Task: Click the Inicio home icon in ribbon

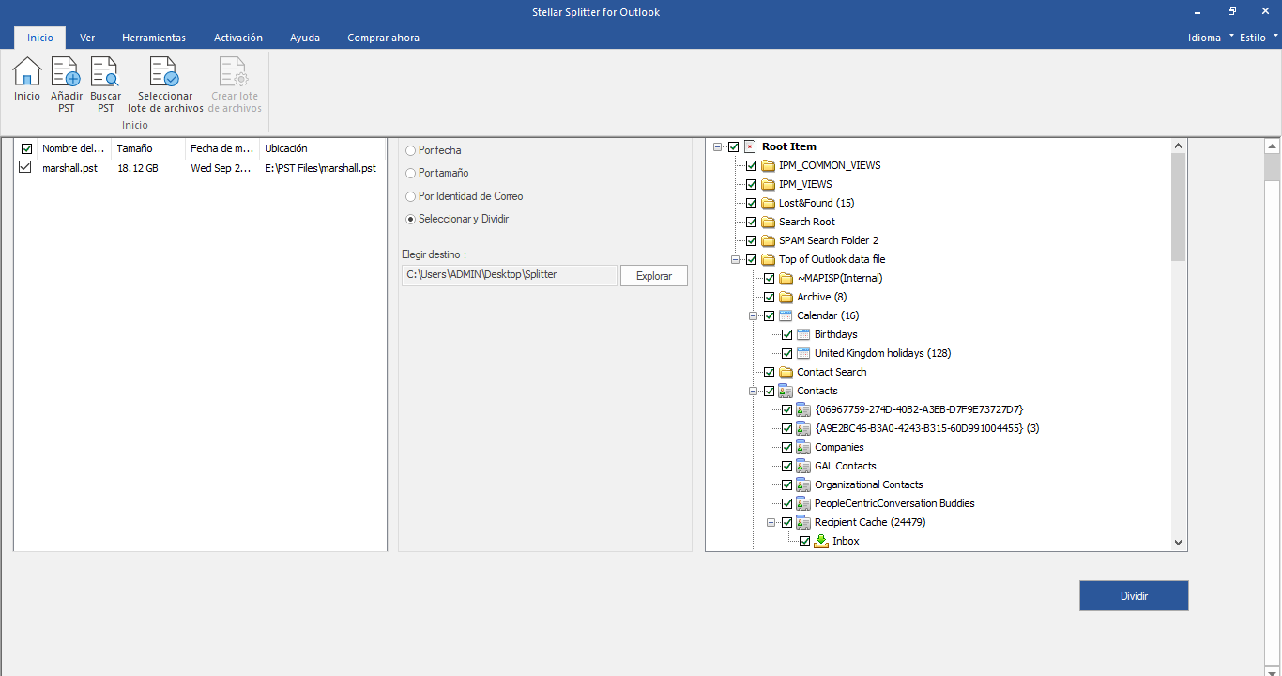Action: pos(27,72)
